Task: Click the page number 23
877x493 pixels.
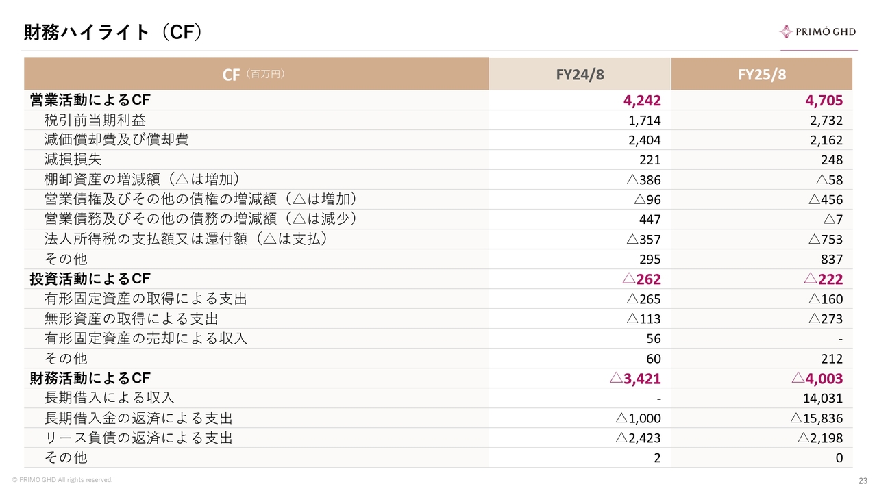Action: pos(863,481)
